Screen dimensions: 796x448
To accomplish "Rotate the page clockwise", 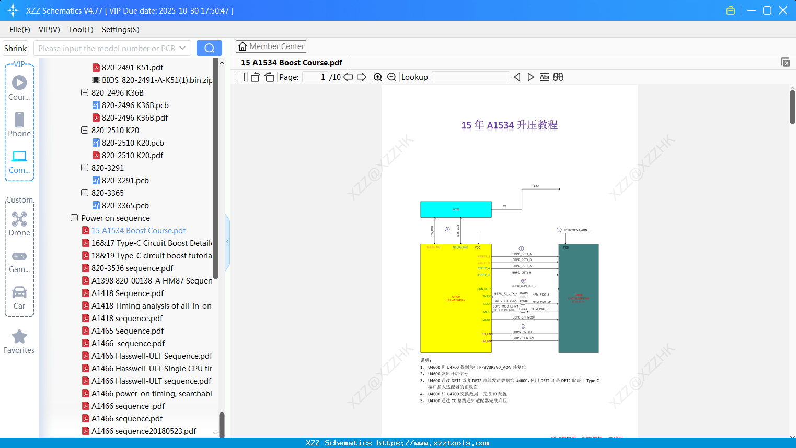I will [269, 77].
